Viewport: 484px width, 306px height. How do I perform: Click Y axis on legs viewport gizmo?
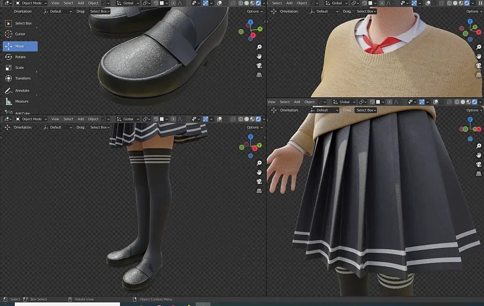(x=259, y=145)
